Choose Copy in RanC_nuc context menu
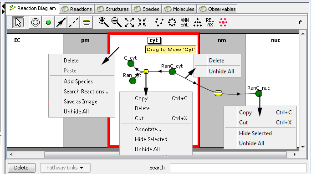The image size is (311, 174). (x=260, y=113)
